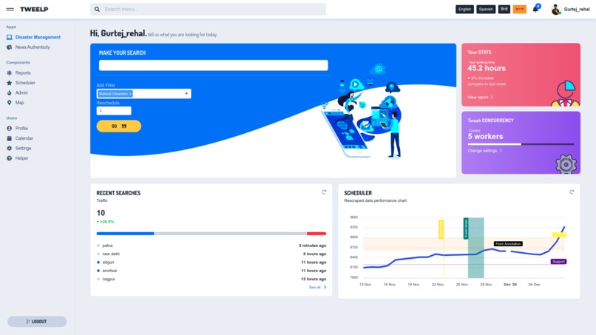Click the TWEELP logo
This screenshot has height=335, width=596.
(x=34, y=9)
